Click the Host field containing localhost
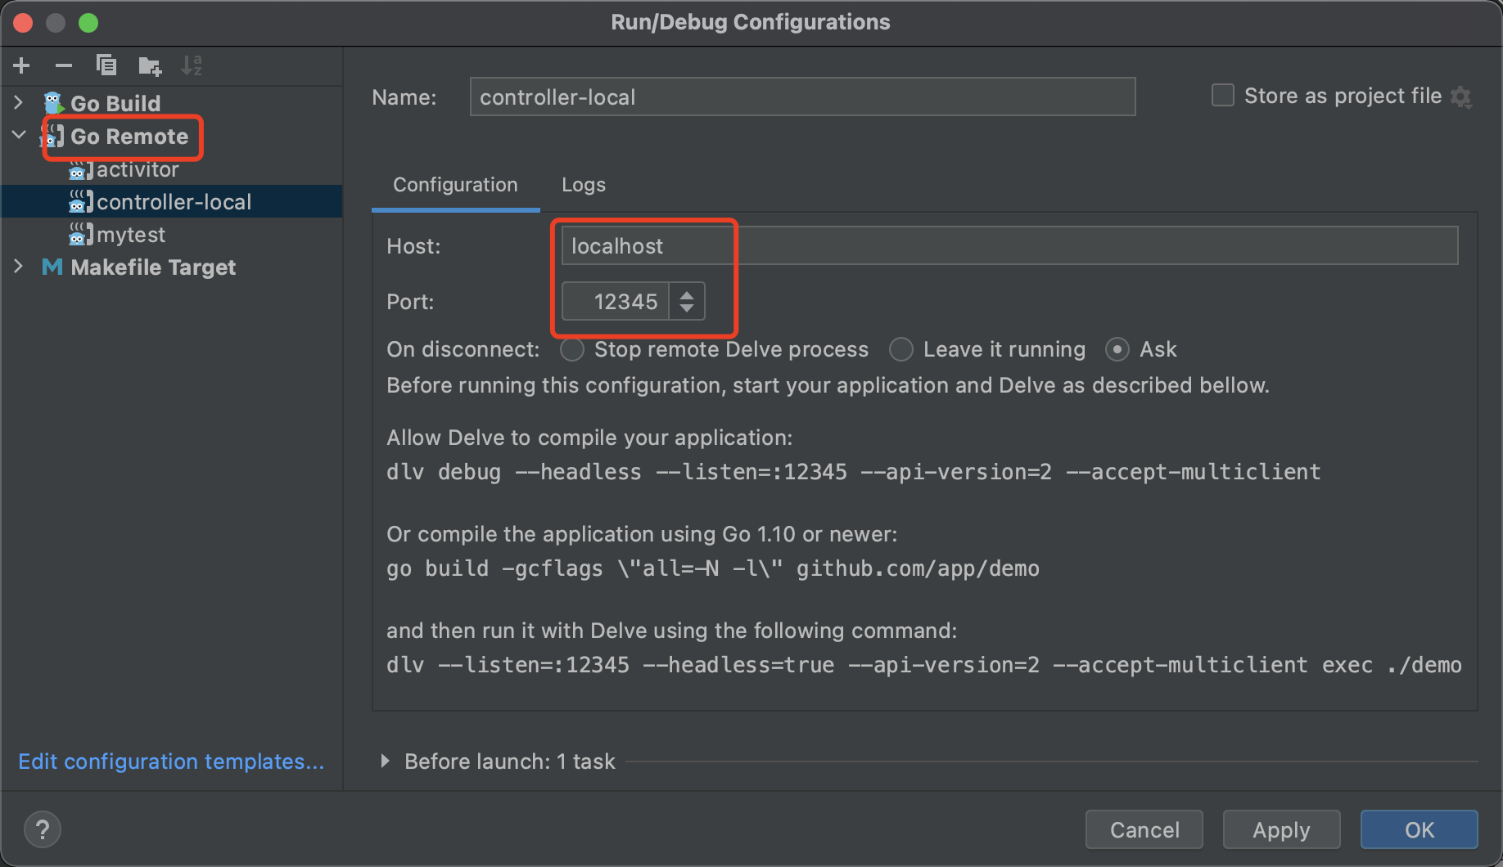This screenshot has height=867, width=1503. pos(1009,245)
